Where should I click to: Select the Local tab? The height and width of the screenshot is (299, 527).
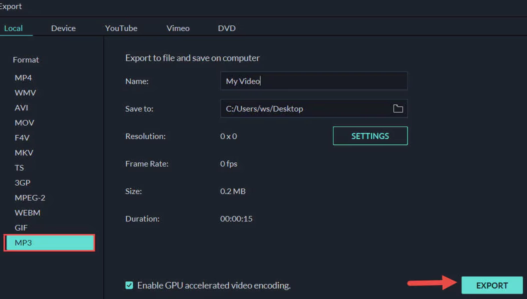pos(13,28)
